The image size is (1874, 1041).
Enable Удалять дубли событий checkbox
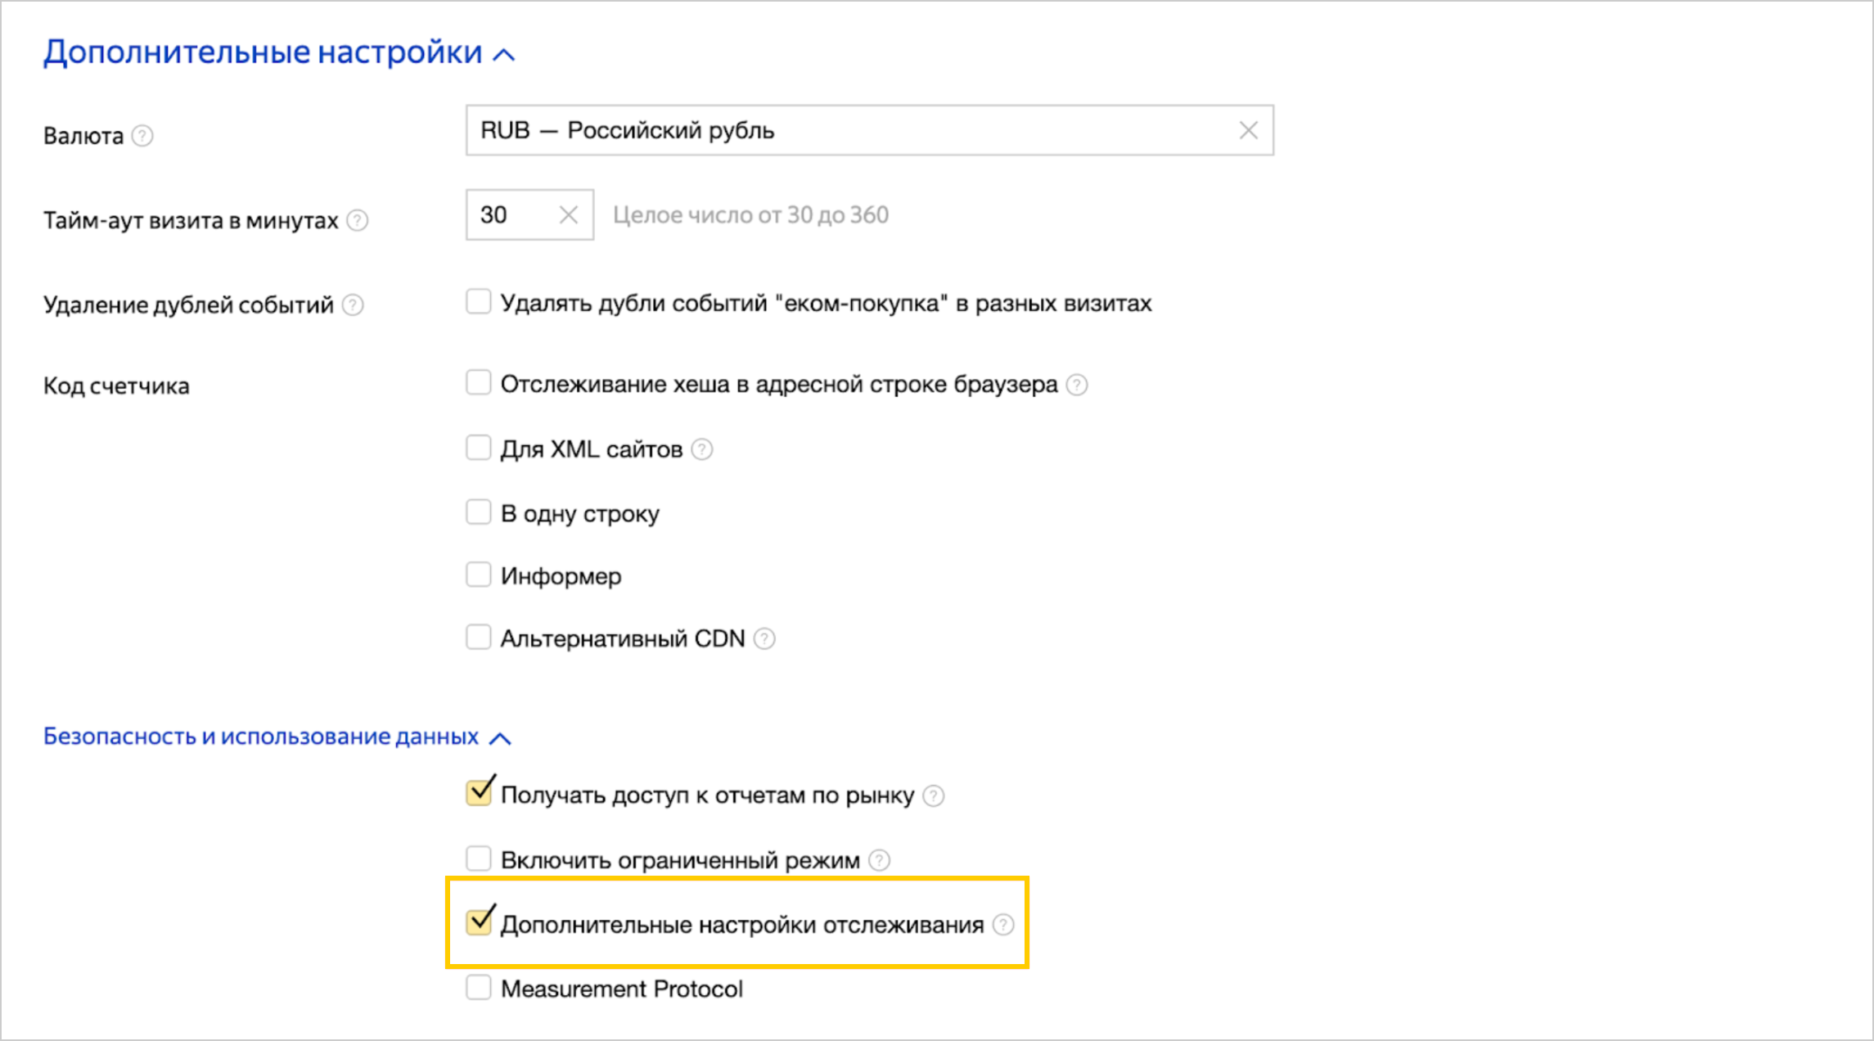(x=479, y=301)
